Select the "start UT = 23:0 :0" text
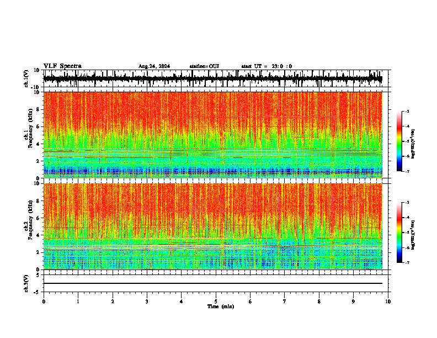This screenshot has height=338, width=437. (267, 66)
